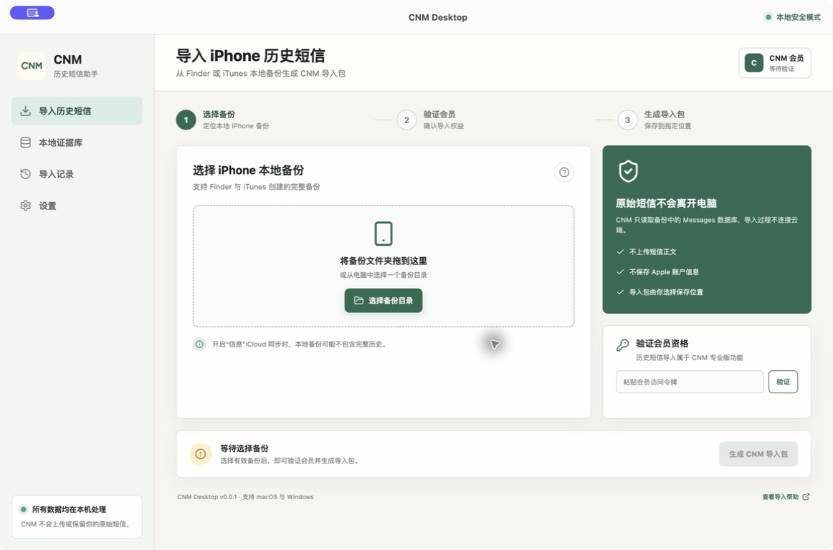
Task: Click the gear icon beside 设置
Action: [x=25, y=206]
